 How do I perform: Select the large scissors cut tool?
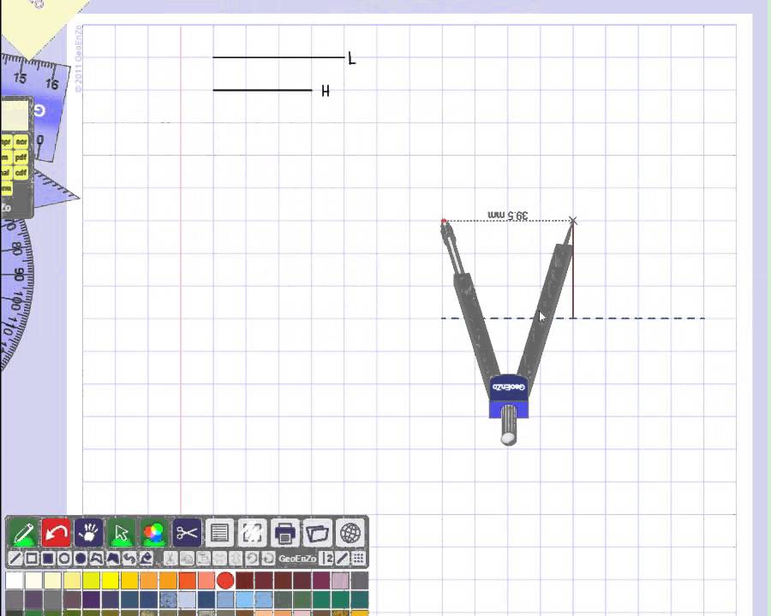[x=187, y=532]
